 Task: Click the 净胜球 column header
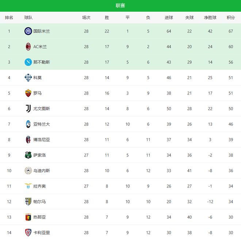[210, 18]
